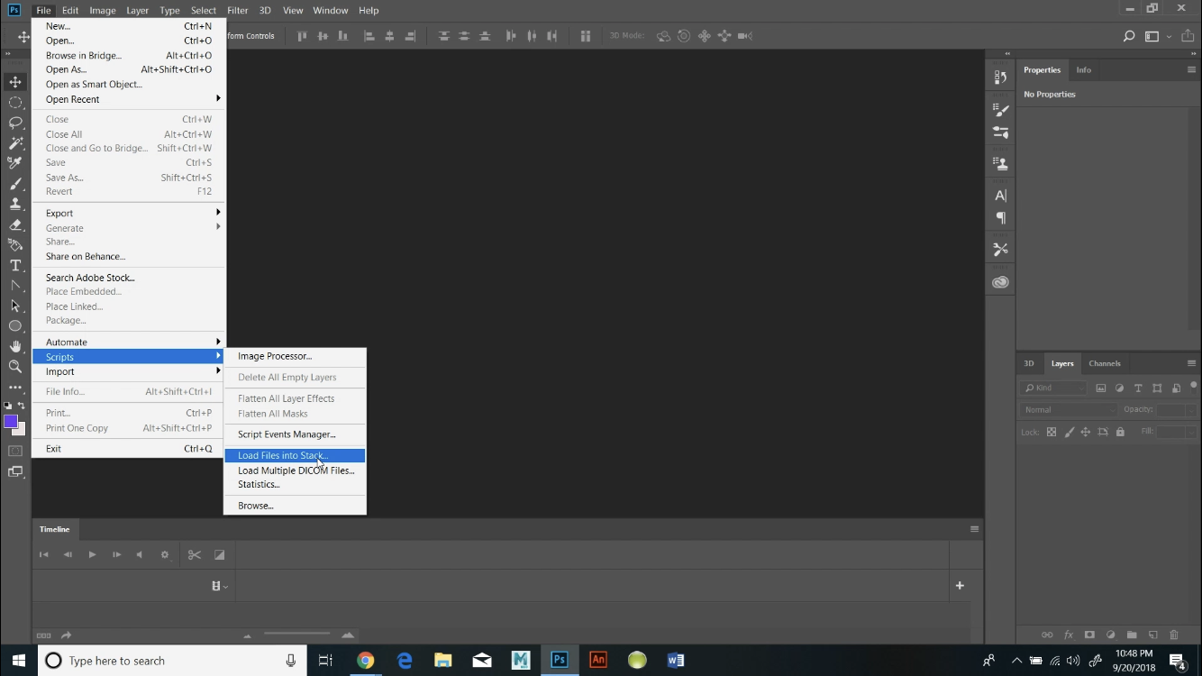Select the Eraser tool
Screen dimensions: 1202x676
[x=15, y=224]
